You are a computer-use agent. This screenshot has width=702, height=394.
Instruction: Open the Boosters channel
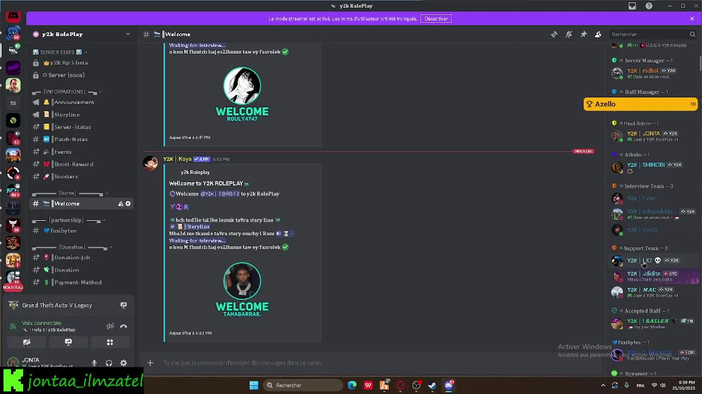coord(82,177)
